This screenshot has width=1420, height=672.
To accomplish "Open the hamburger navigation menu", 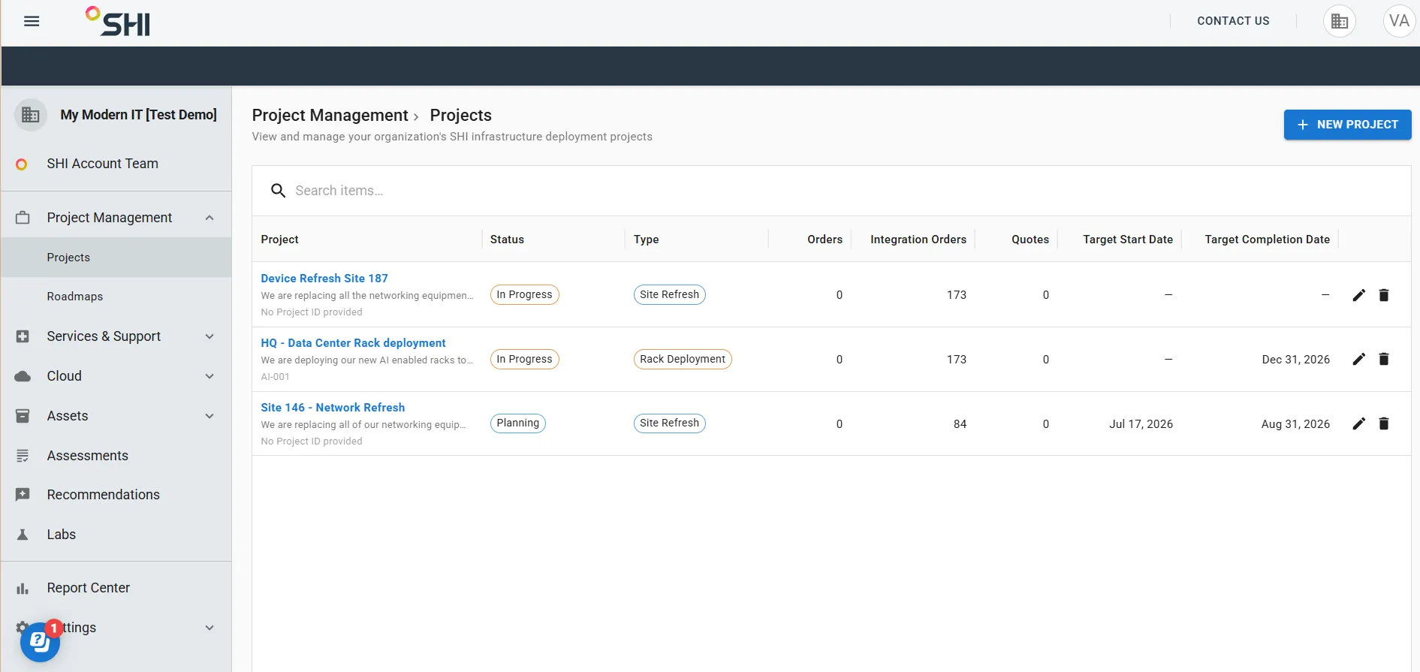I will tap(32, 21).
